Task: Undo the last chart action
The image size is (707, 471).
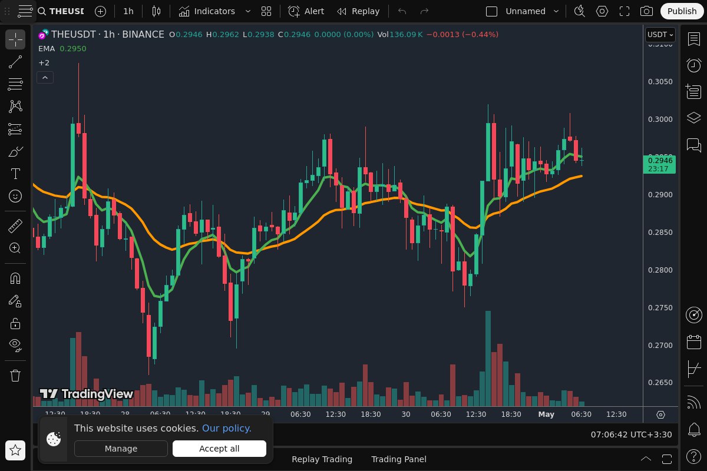Action: tap(402, 11)
